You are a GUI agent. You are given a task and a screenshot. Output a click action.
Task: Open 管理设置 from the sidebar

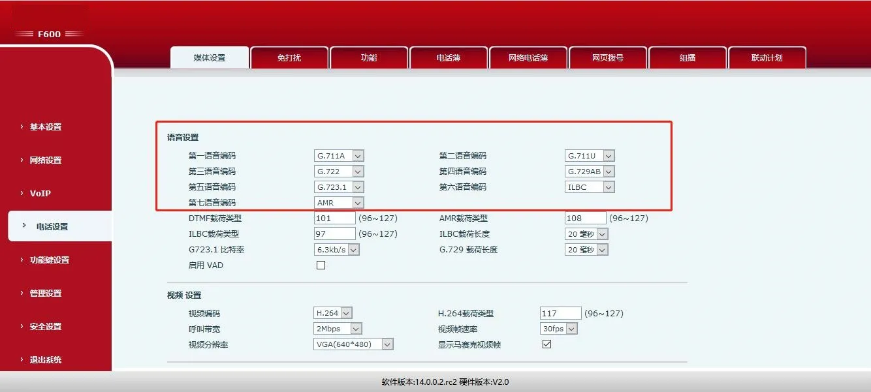click(x=46, y=293)
